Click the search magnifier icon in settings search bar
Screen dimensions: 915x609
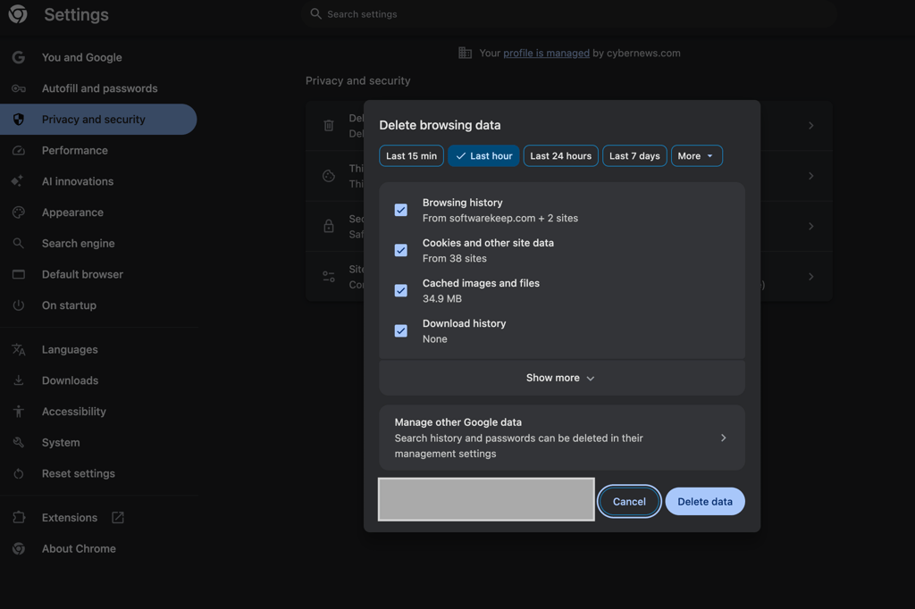tap(315, 13)
